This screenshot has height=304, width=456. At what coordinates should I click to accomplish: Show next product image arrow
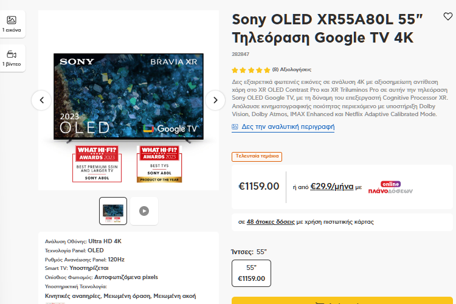pyautogui.click(x=215, y=100)
